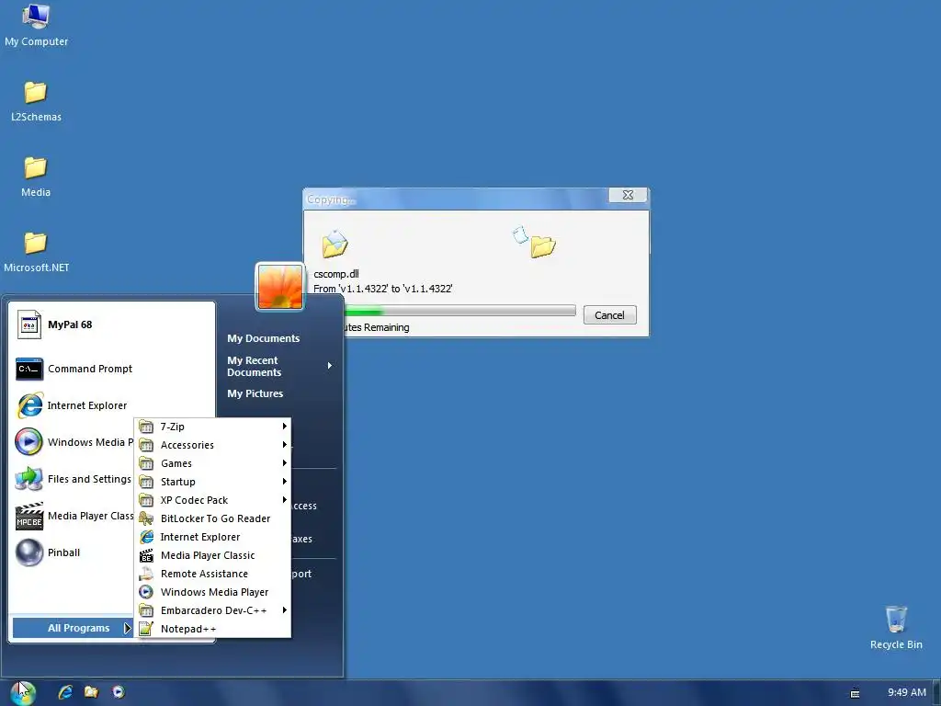Open My Documents from Start menu

(264, 338)
